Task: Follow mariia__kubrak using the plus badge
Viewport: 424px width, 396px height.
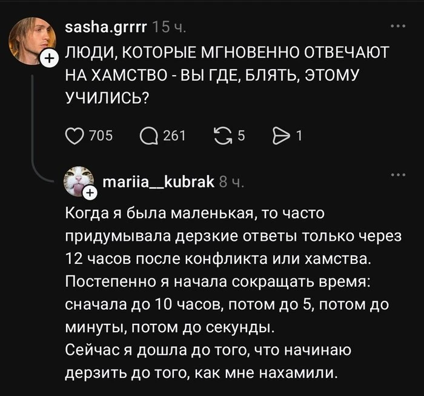Action: click(90, 193)
